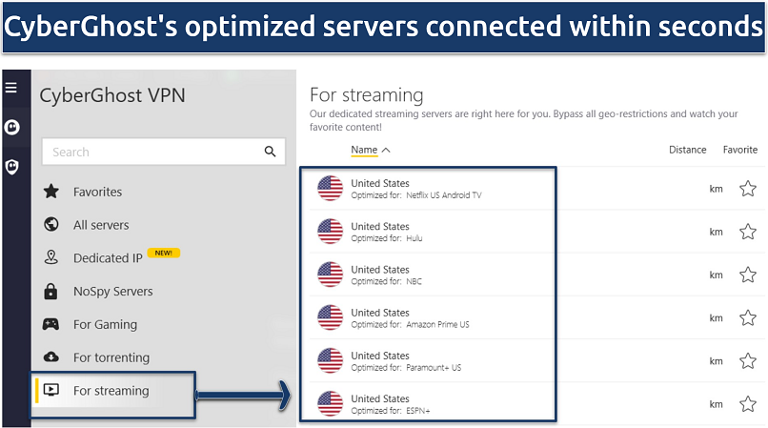Image resolution: width=768 pixels, height=428 pixels.
Task: Toggle favorite star for Hulu server
Action: (x=747, y=232)
